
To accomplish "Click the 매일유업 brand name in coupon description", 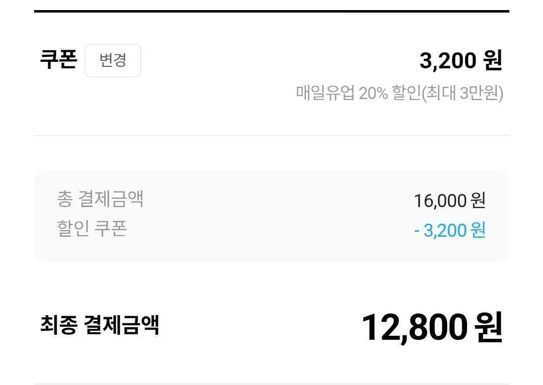I will [x=325, y=93].
